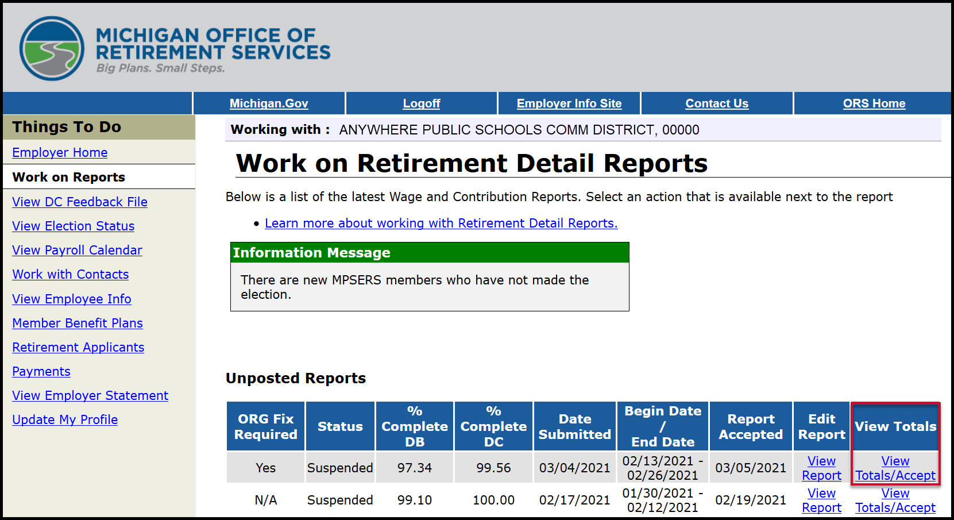Open the Payroll Calendar
Image resolution: width=954 pixels, height=520 pixels.
77,250
